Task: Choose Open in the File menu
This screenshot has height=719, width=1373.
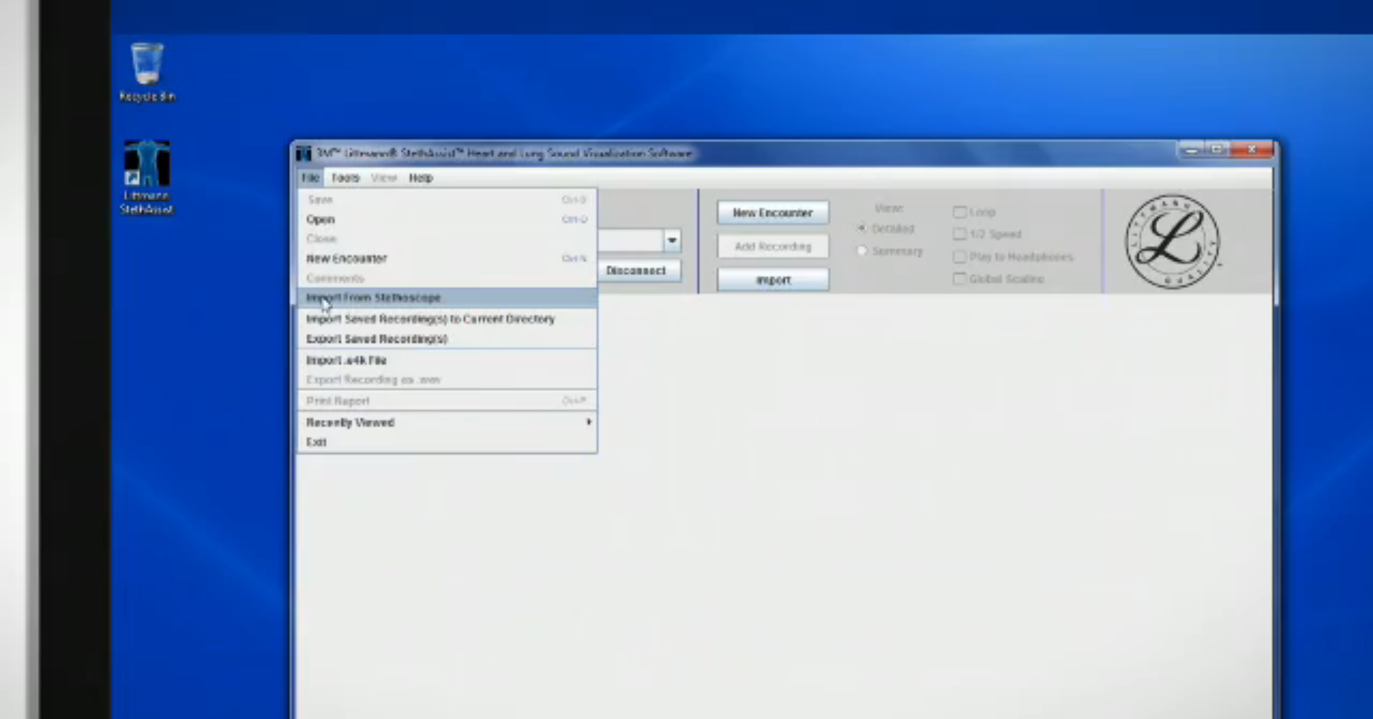Action: tap(448, 219)
